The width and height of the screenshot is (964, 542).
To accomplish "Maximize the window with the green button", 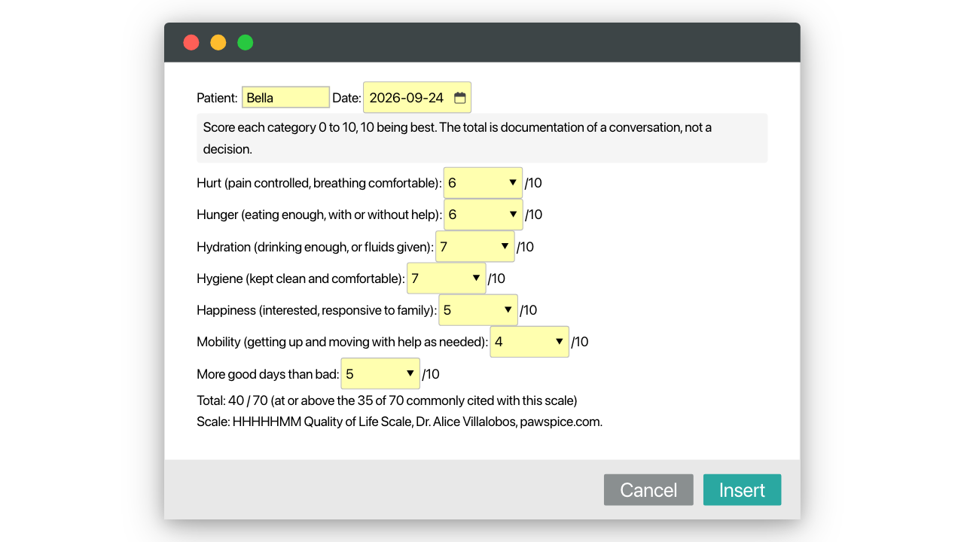I will point(246,42).
